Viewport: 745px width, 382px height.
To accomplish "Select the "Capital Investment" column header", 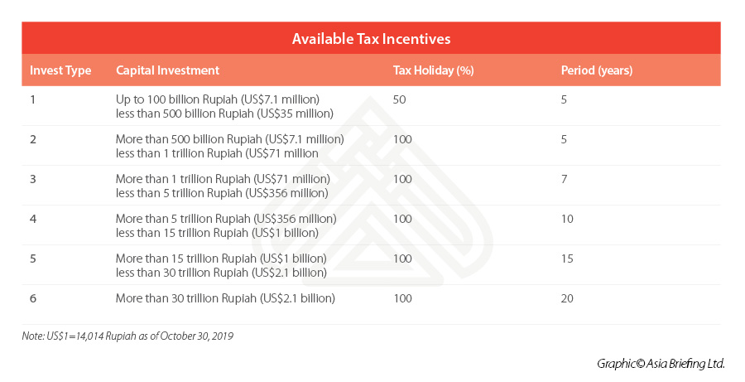I will pyautogui.click(x=167, y=70).
